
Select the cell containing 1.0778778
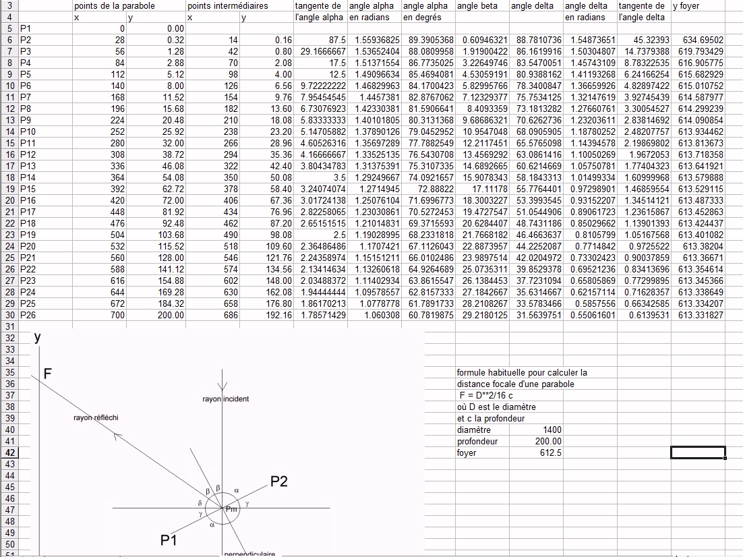[x=374, y=303]
